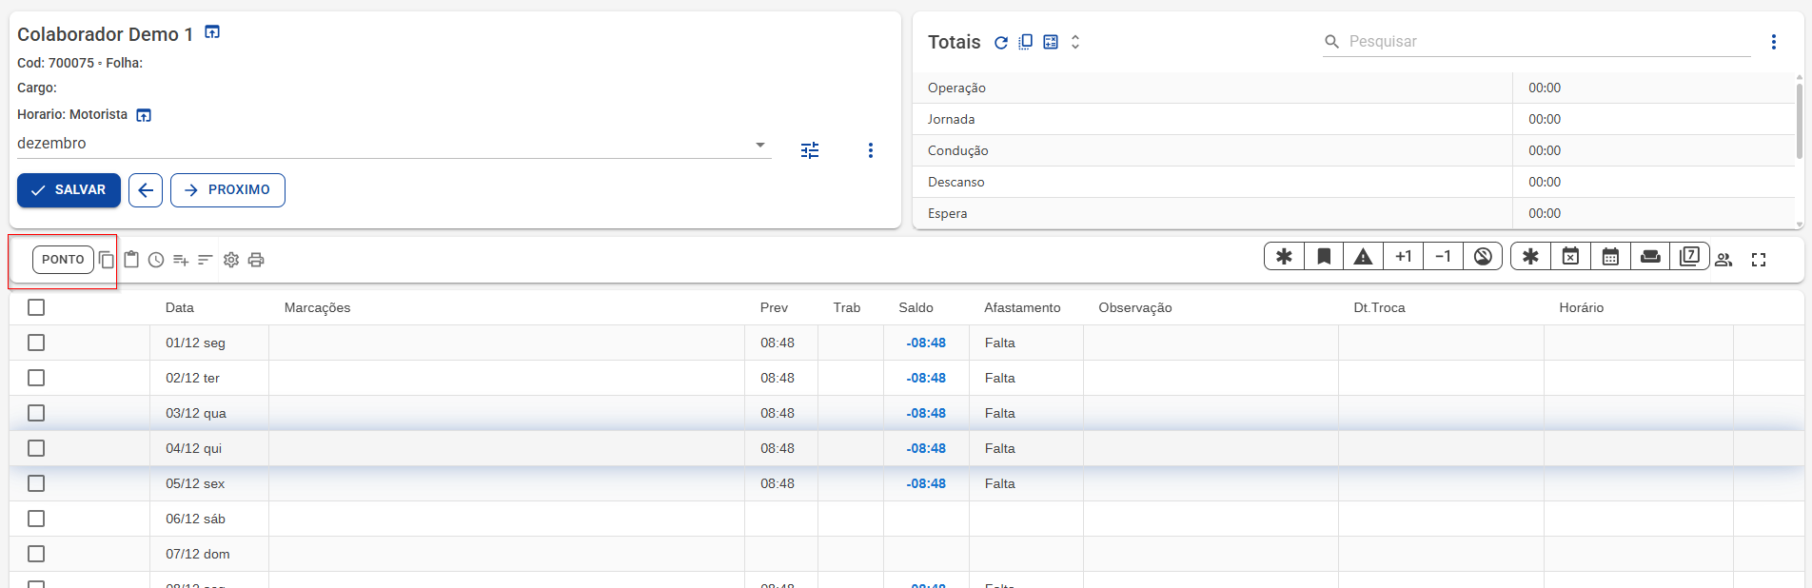Click the PROXIMO button
Image resolution: width=1812 pixels, height=588 pixels.
227,190
